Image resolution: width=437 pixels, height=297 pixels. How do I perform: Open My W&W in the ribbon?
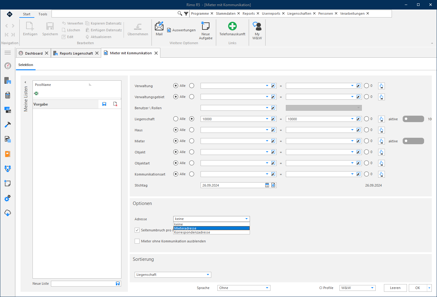coord(257,30)
